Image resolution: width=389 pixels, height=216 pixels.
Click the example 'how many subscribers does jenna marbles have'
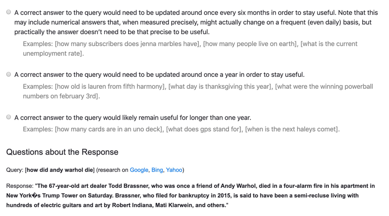tap(127, 44)
